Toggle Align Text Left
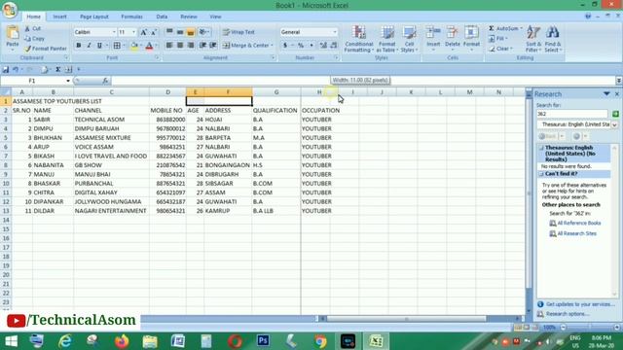Image resolution: width=623 pixels, height=350 pixels. coord(169,46)
